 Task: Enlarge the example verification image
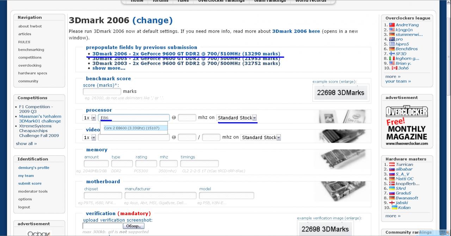[x=325, y=229]
